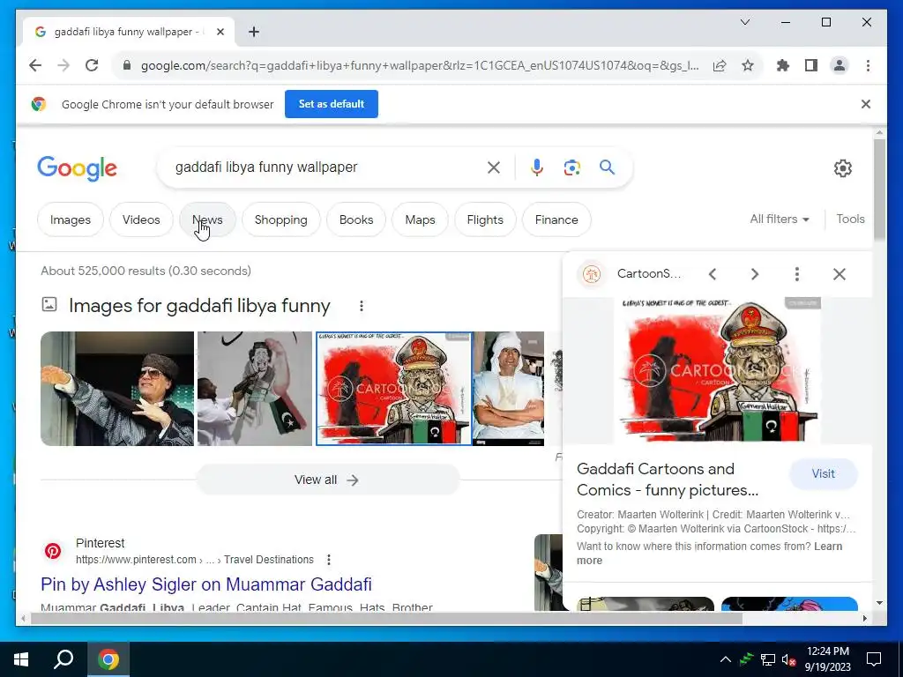
Task: Open Pinterest result three-dot options
Action: click(x=328, y=560)
